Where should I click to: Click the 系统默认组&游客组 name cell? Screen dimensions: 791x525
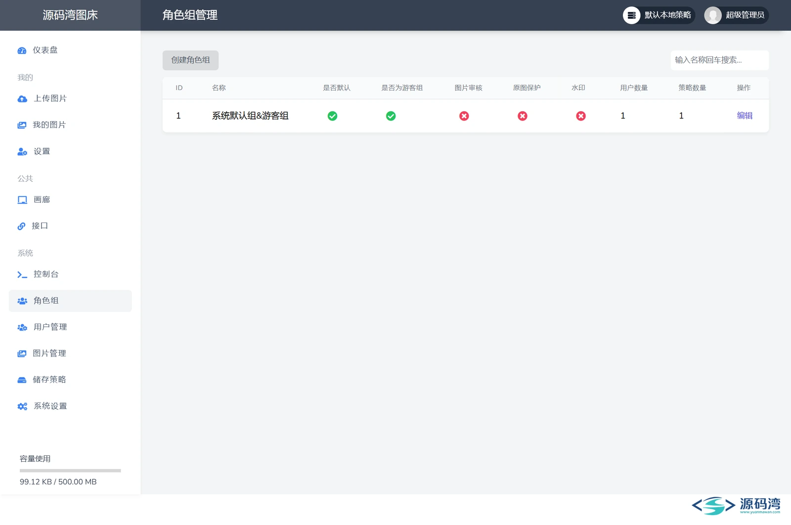250,116
